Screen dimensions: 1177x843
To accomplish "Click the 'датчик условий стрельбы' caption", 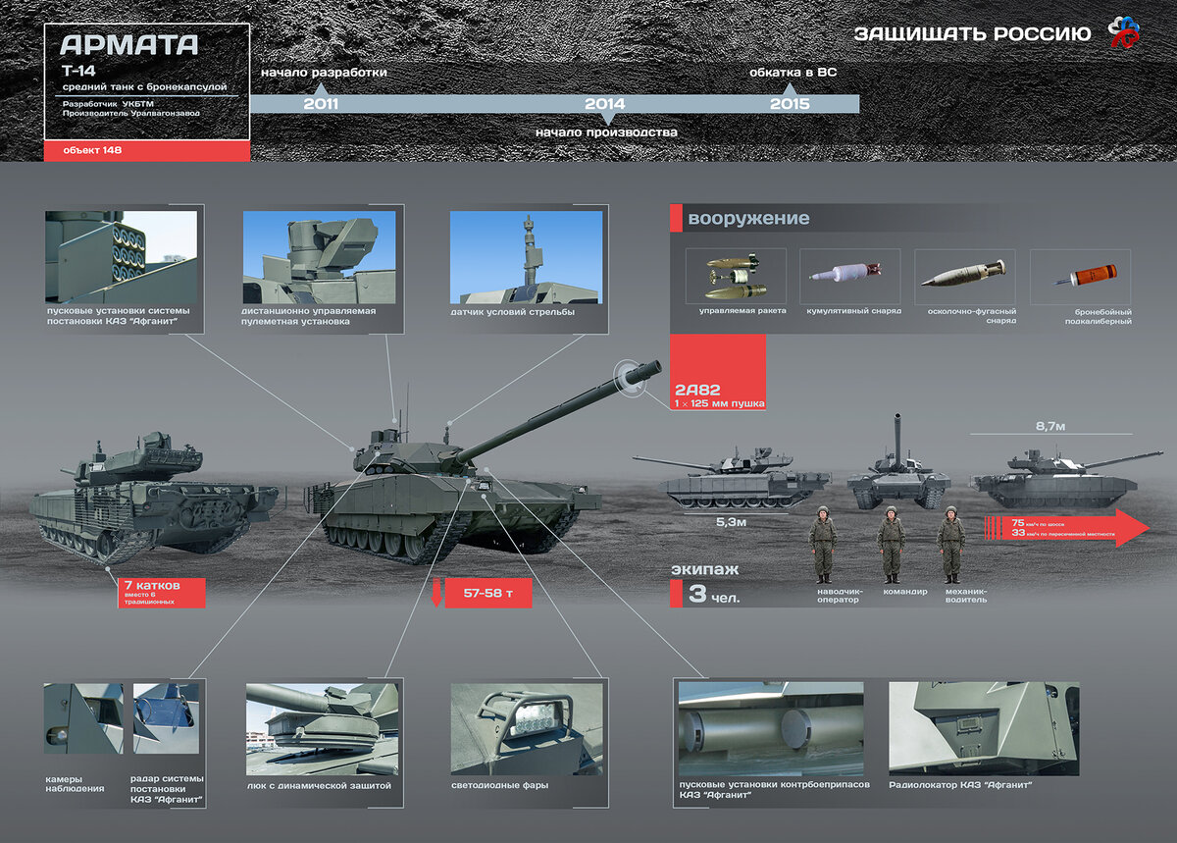I will 513,312.
